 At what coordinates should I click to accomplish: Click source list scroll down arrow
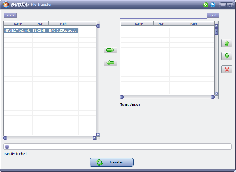(x=98, y=135)
